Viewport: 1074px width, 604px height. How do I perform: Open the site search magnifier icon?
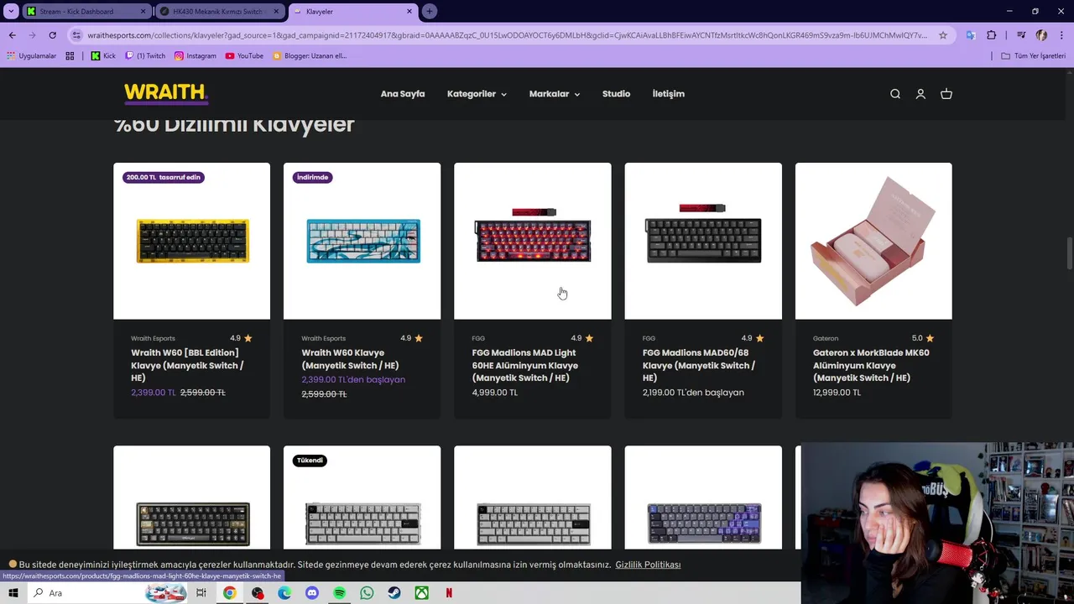(895, 94)
